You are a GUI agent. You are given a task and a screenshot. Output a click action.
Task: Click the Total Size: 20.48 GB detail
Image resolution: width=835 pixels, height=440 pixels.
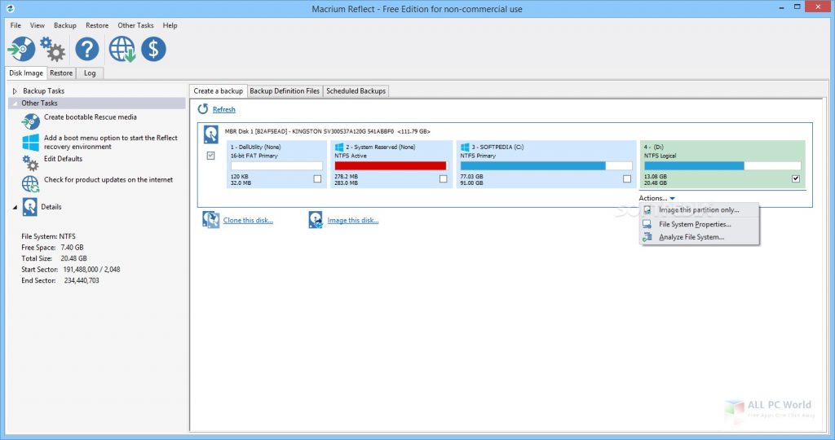tap(55, 258)
